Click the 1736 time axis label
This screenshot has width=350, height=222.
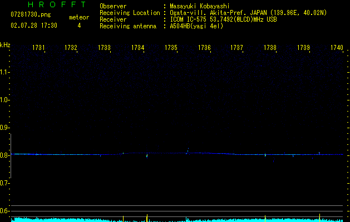(x=204, y=48)
